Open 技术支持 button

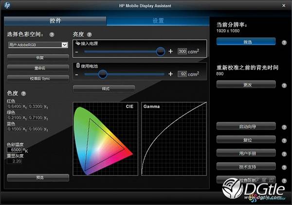tap(246, 167)
